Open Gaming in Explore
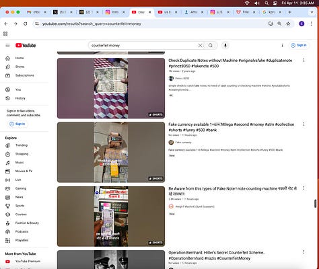This screenshot has height=269, width=319. [x=21, y=188]
